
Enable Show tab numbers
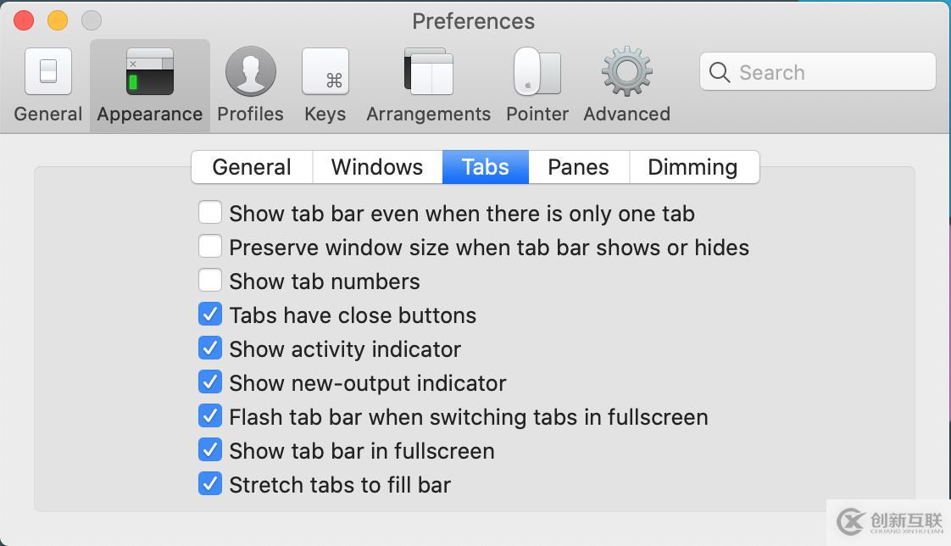pos(210,281)
